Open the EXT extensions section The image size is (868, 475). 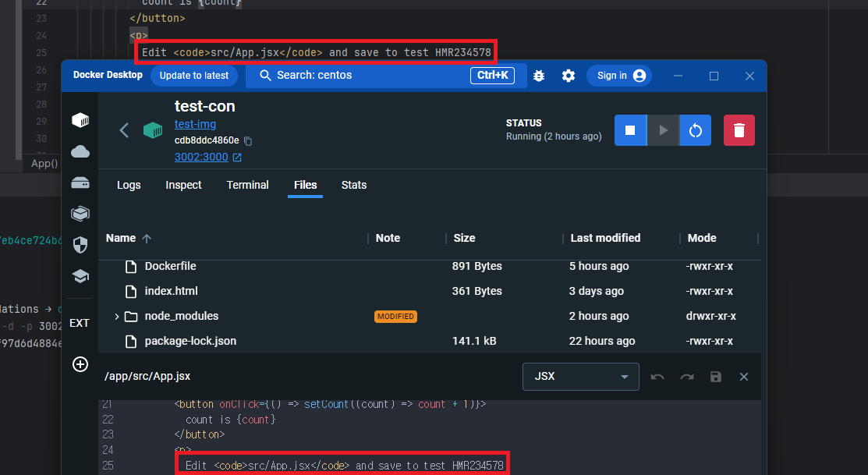point(80,324)
